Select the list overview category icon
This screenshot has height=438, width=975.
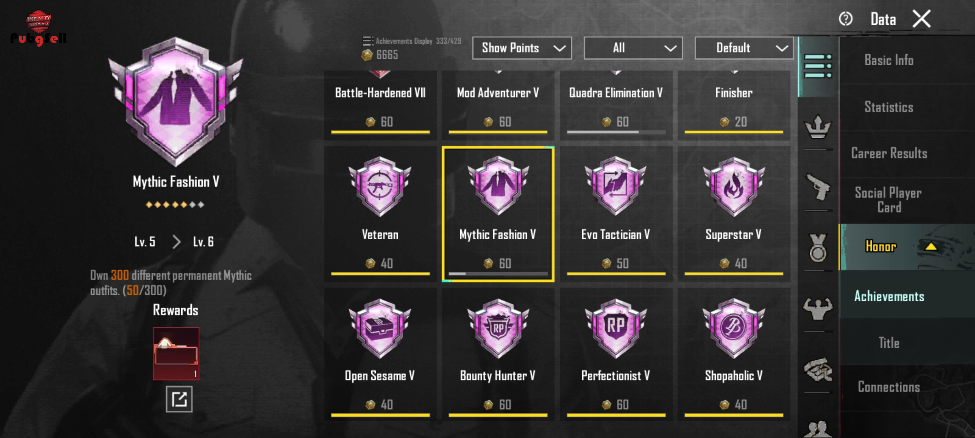coord(818,66)
